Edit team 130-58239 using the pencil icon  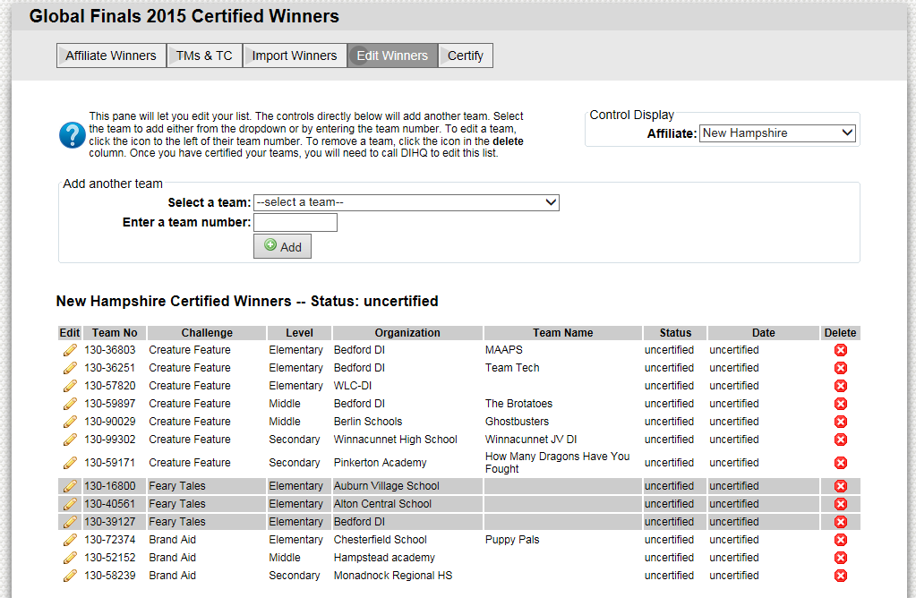pos(70,576)
